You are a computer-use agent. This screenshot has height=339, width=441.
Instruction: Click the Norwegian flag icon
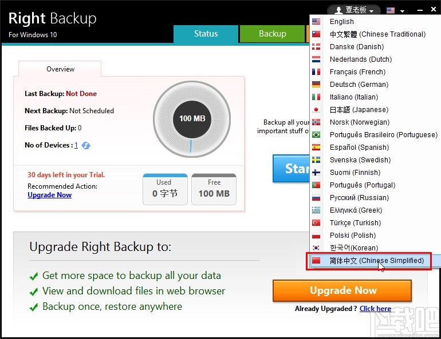(x=316, y=122)
